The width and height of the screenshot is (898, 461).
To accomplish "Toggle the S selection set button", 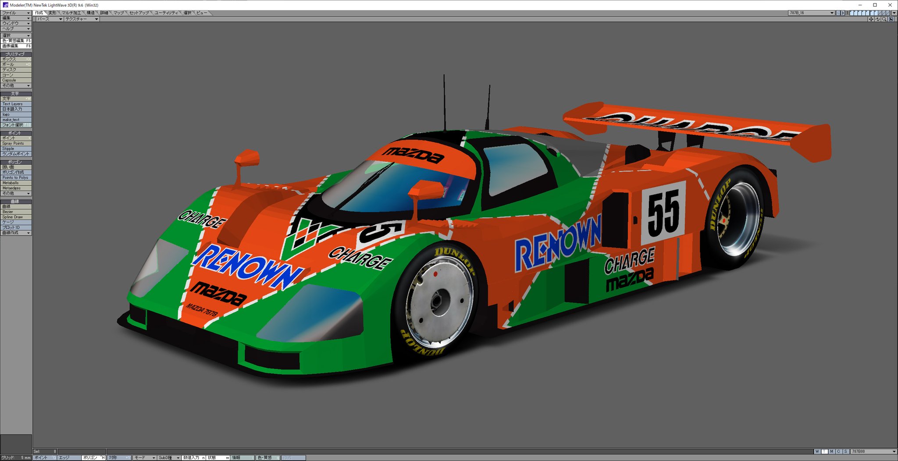I will pyautogui.click(x=846, y=451).
